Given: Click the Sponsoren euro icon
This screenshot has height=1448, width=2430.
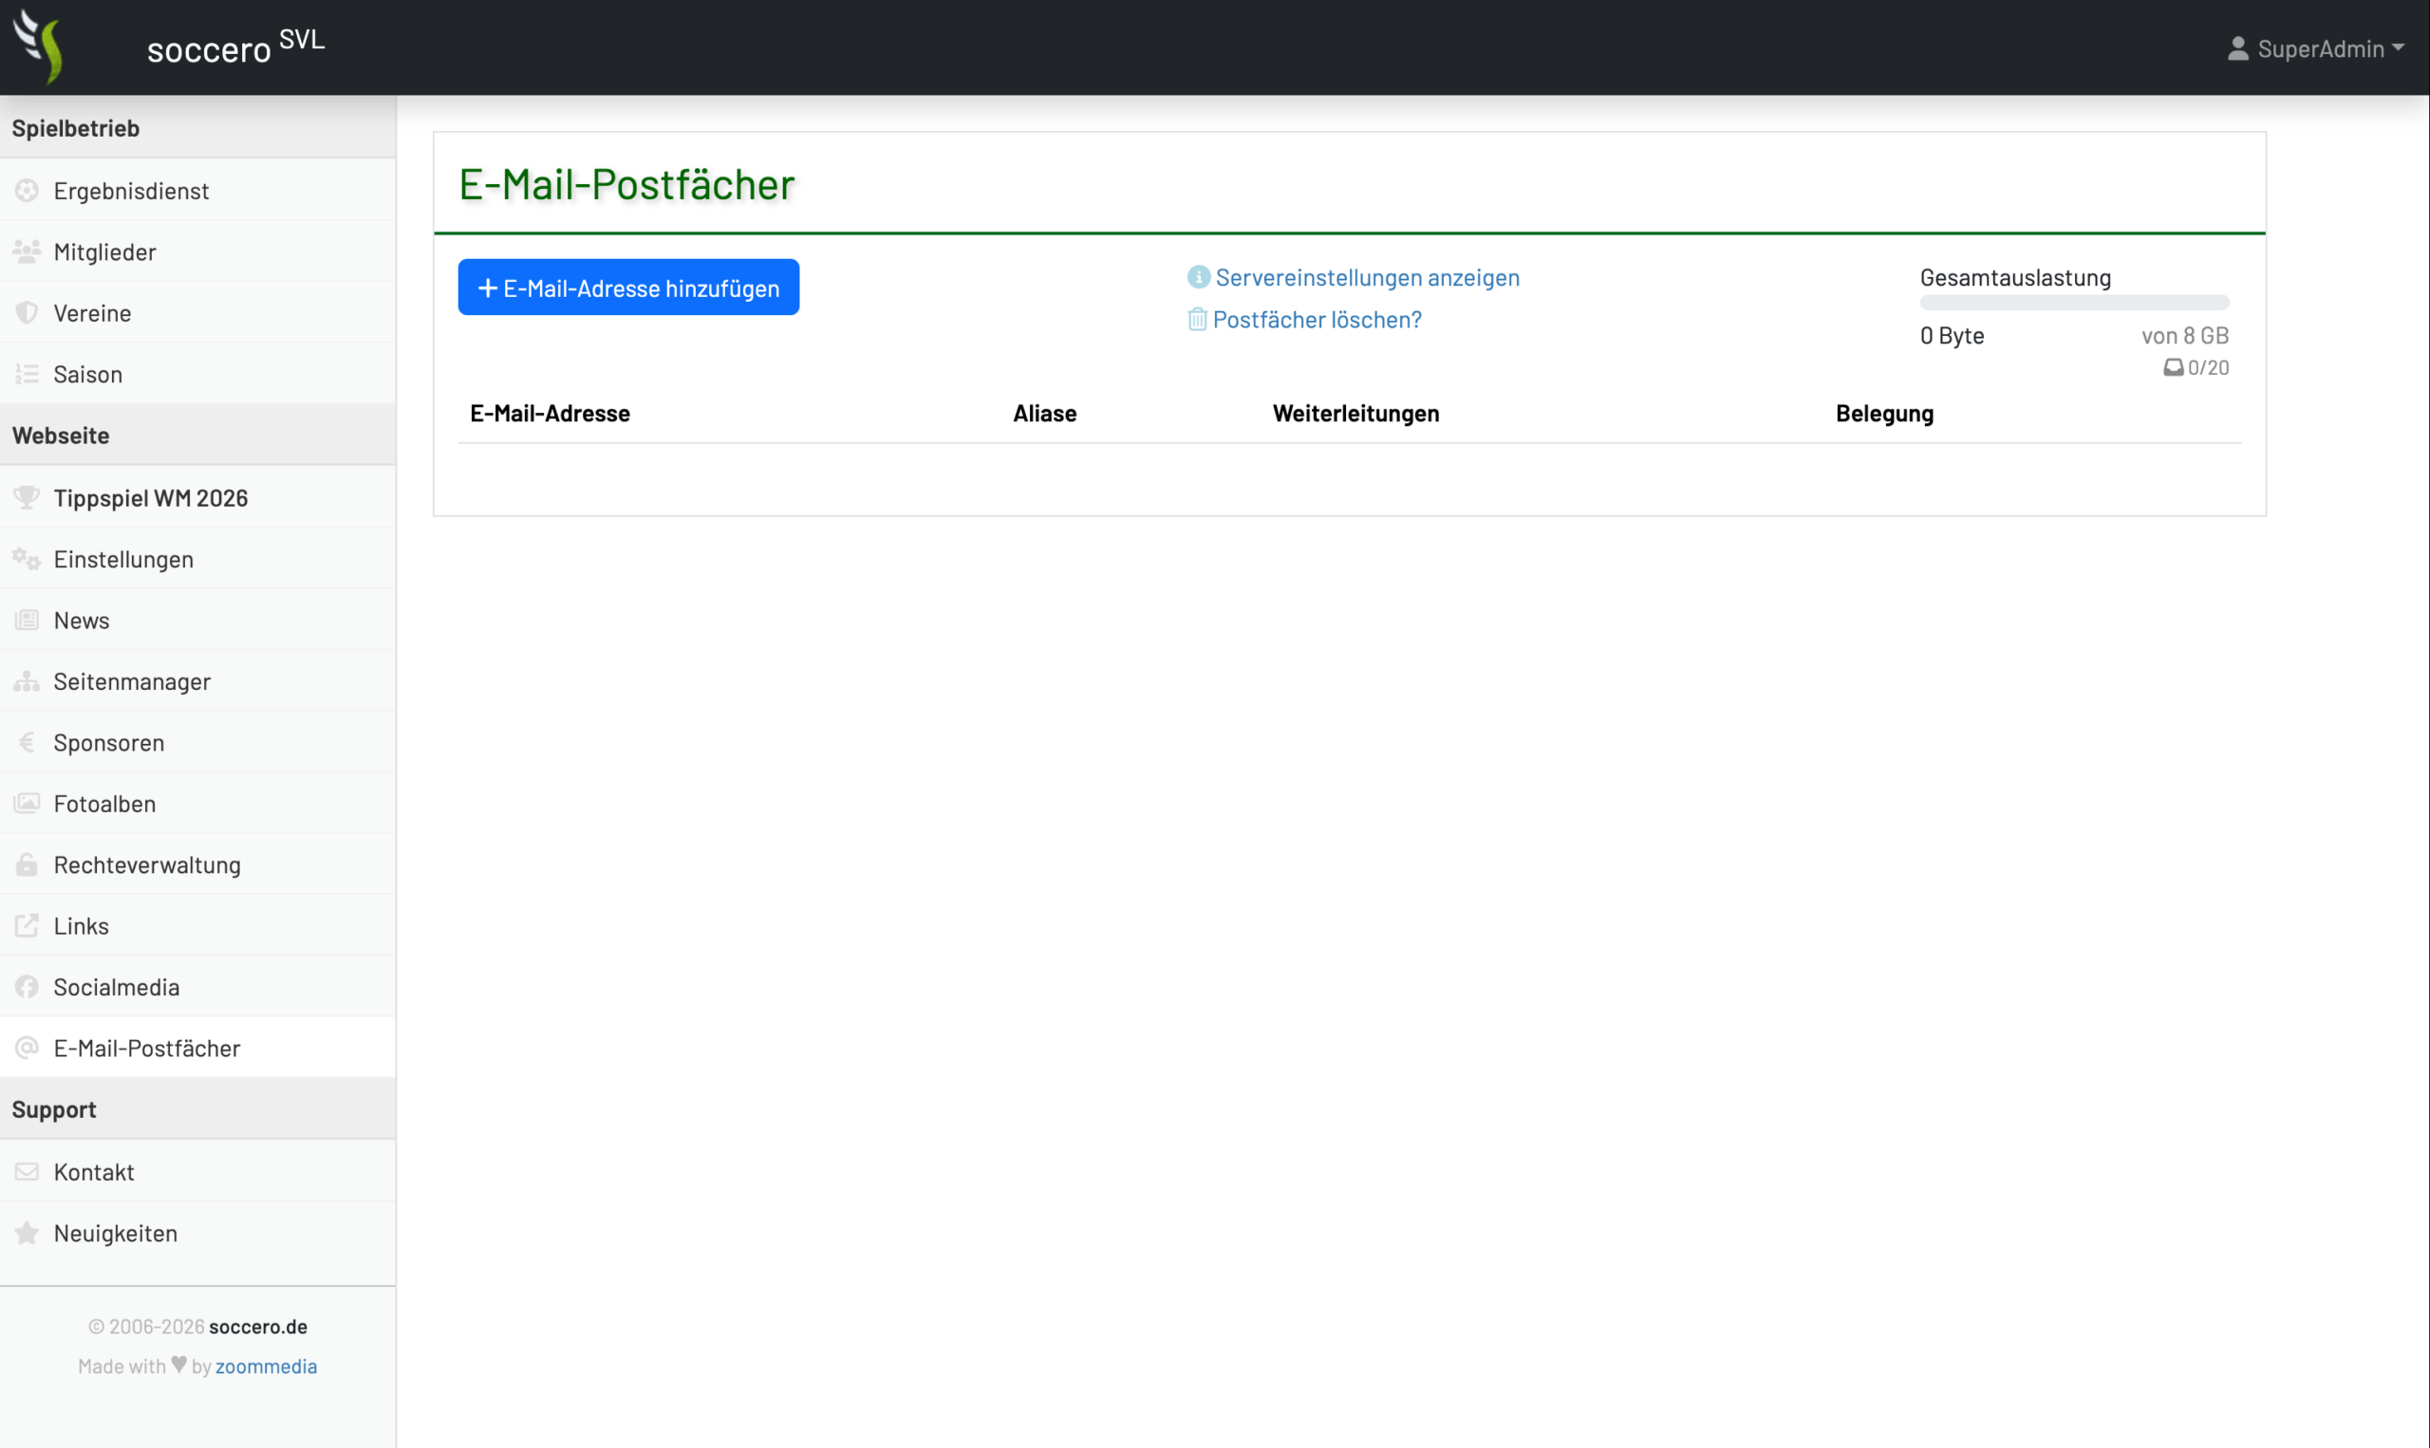Looking at the screenshot, I should tap(27, 743).
